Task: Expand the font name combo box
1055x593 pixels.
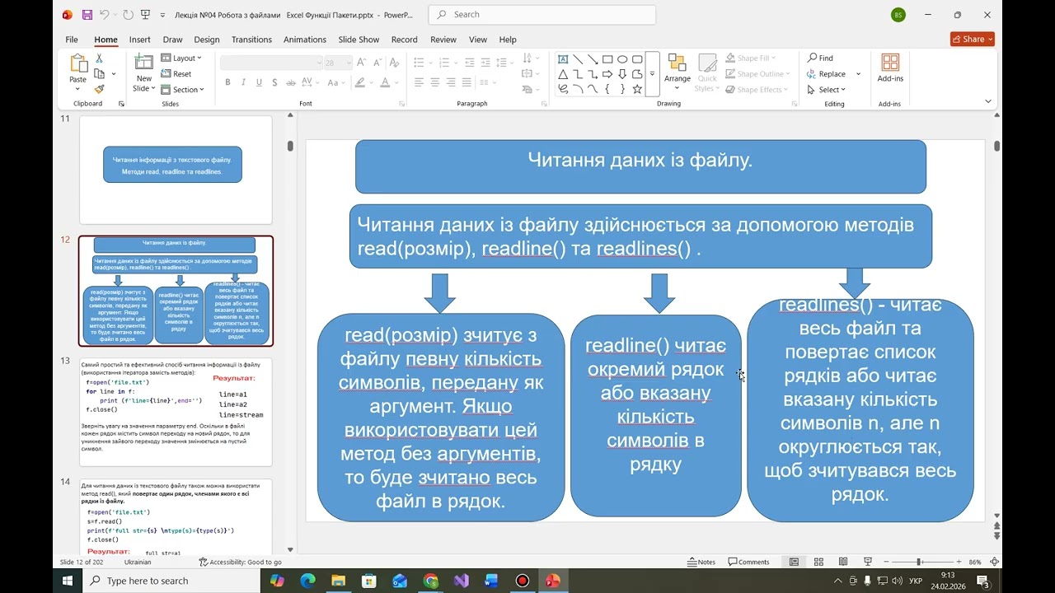Action: click(x=319, y=63)
